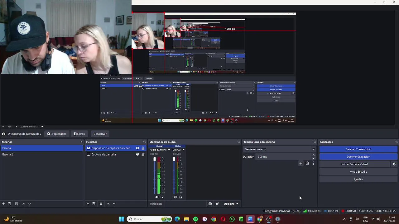The height and width of the screenshot is (224, 399).
Task: Zoom out preview with minus button
Action: coord(3,127)
